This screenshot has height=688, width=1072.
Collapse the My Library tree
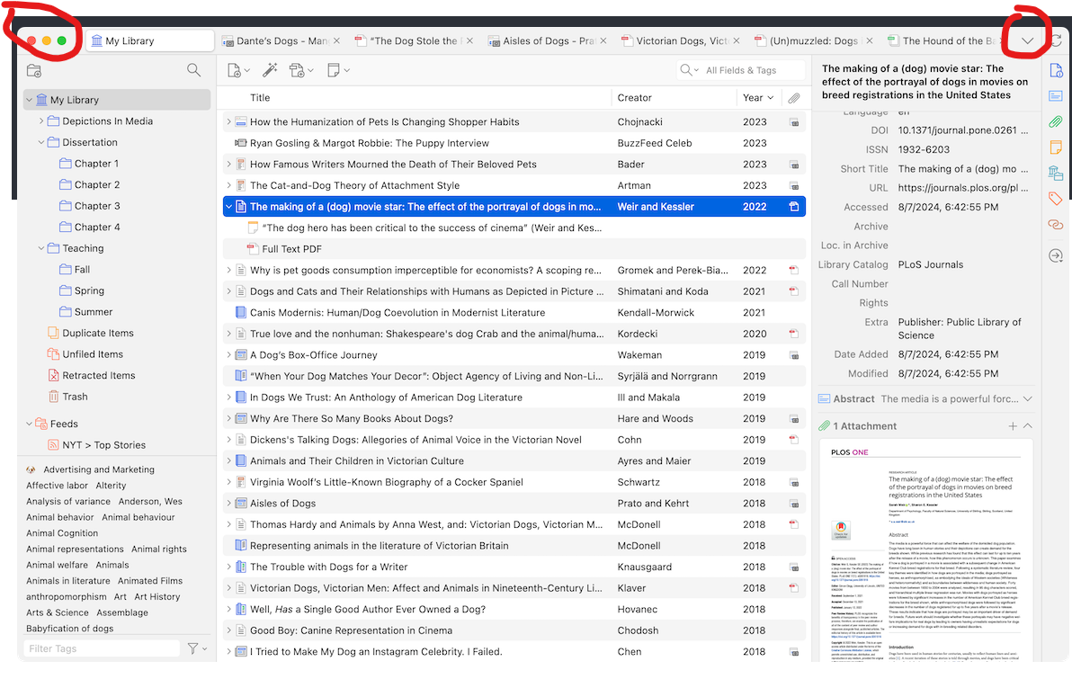30,100
